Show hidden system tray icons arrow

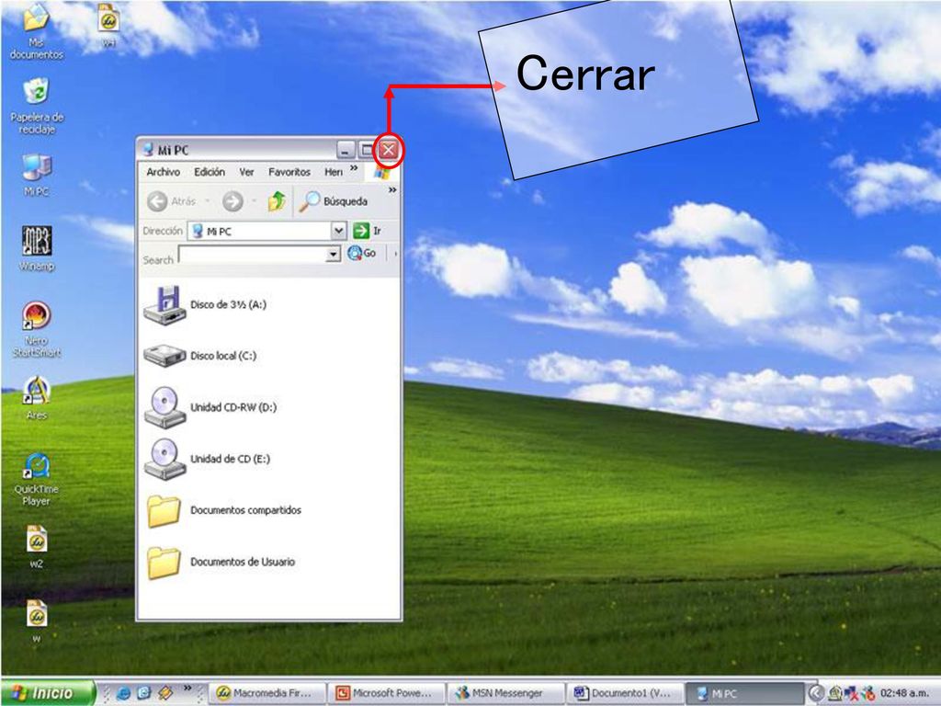pos(815,693)
